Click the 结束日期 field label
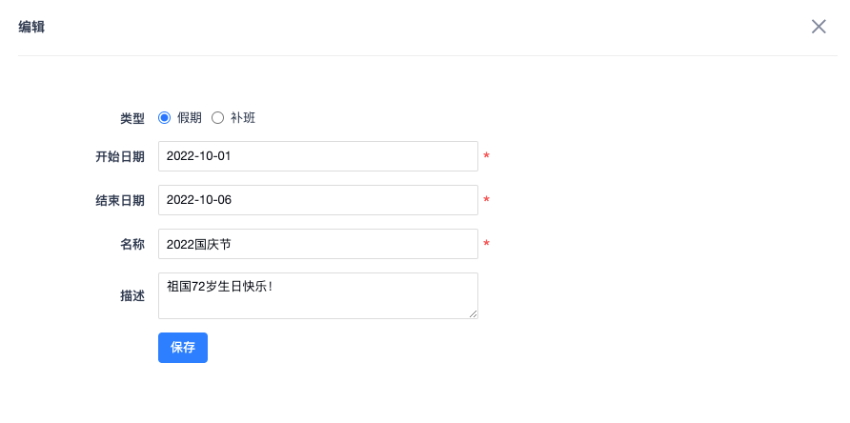 click(120, 200)
